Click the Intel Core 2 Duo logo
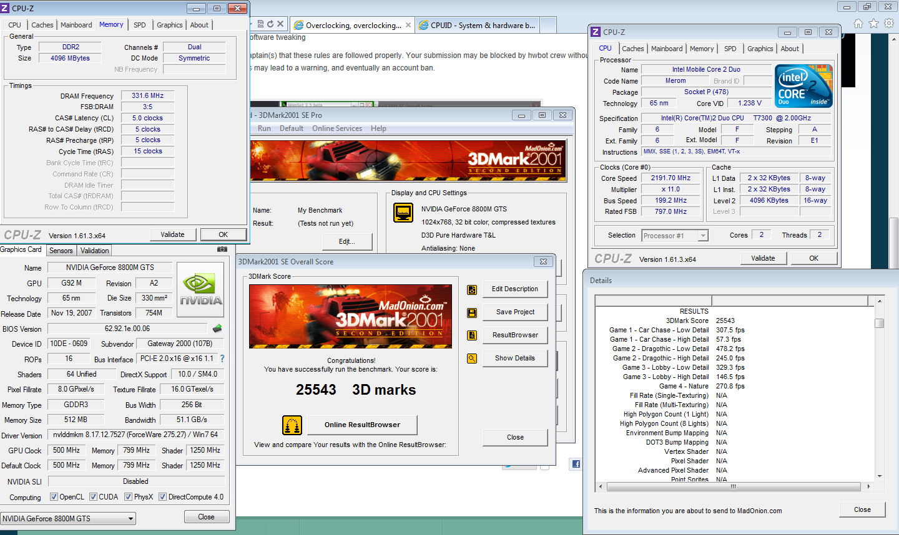899x535 pixels. pyautogui.click(x=804, y=86)
